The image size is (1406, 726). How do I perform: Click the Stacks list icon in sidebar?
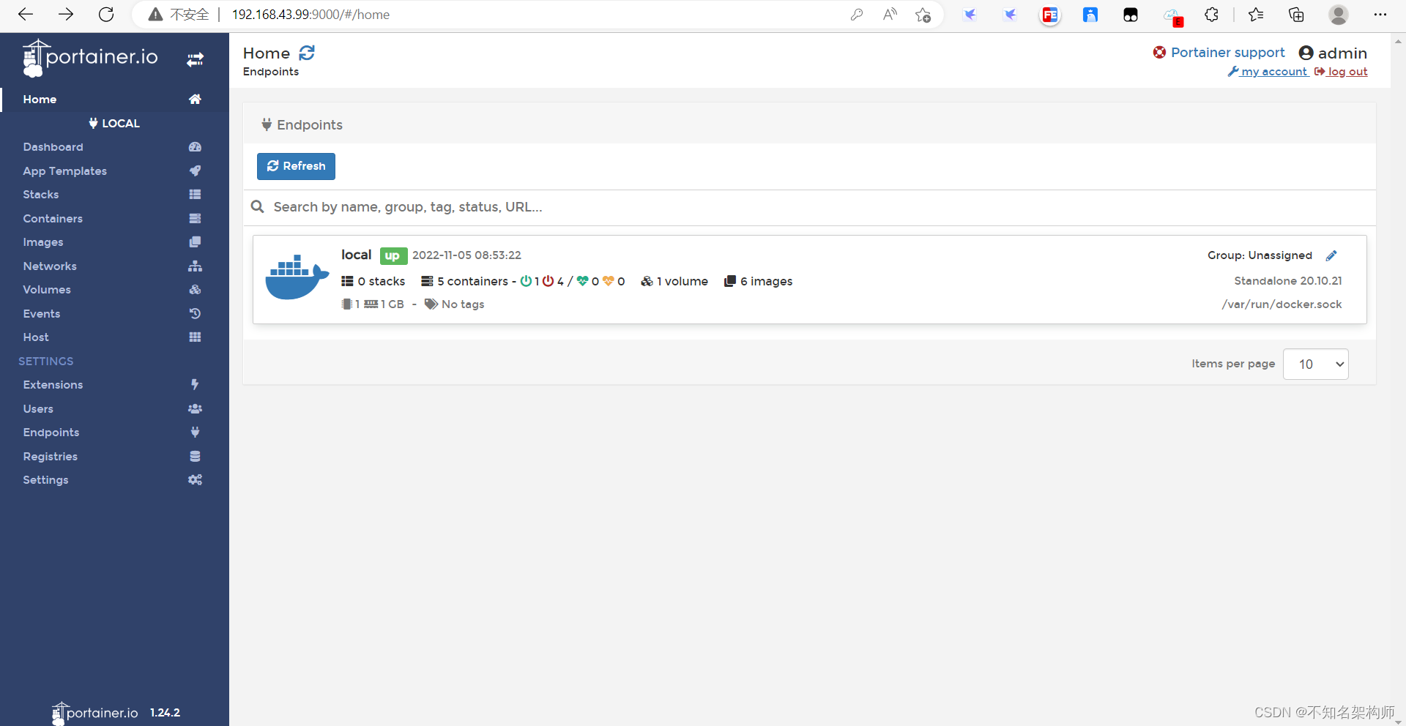point(195,195)
